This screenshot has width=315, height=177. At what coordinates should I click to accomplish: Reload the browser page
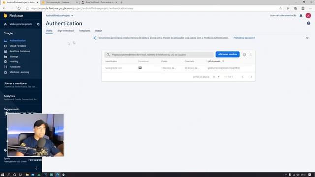[x=19, y=8]
